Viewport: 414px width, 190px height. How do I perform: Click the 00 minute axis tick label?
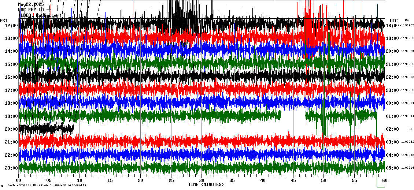tap(18, 180)
